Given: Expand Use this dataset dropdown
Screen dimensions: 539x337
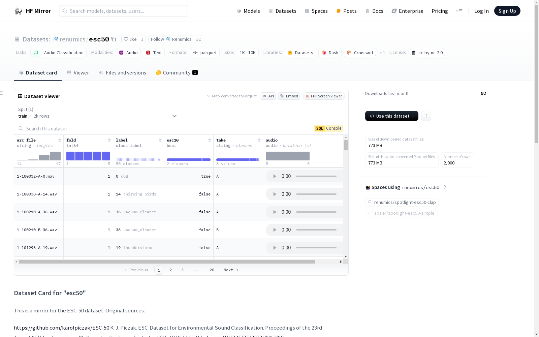Looking at the screenshot, I should tap(392, 116).
